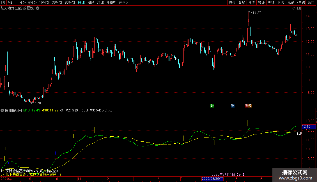This screenshot has width=317, height=182.
Task: Open the 股朋指标网 indicator dropdown
Action: (x=2, y=110)
